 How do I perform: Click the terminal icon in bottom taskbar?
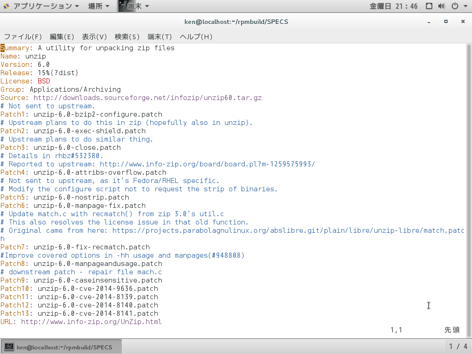click(x=9, y=347)
